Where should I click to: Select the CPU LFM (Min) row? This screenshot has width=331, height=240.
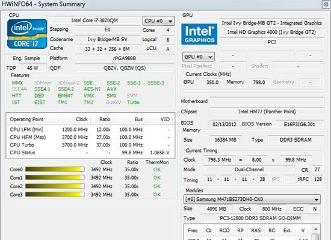click(90, 130)
